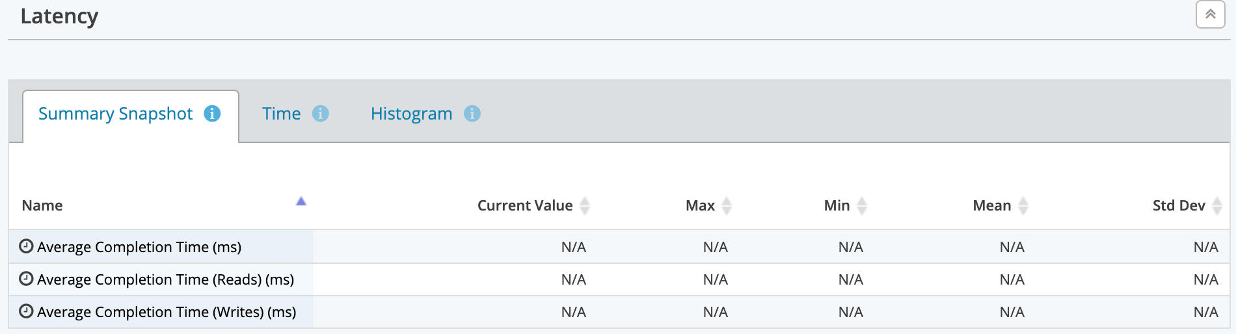Open the Summary Snapshot info icon

click(x=212, y=114)
